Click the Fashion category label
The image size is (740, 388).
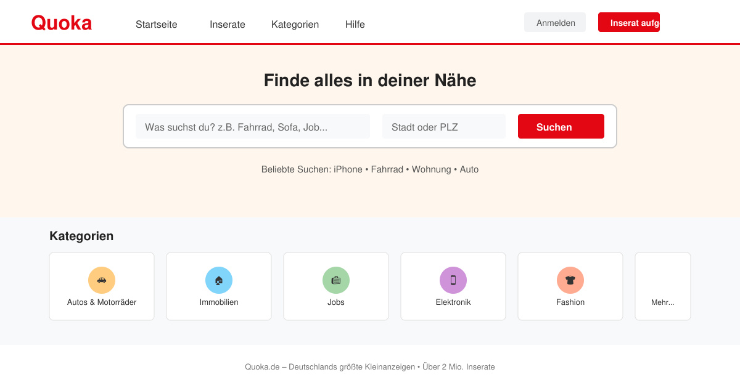click(570, 302)
